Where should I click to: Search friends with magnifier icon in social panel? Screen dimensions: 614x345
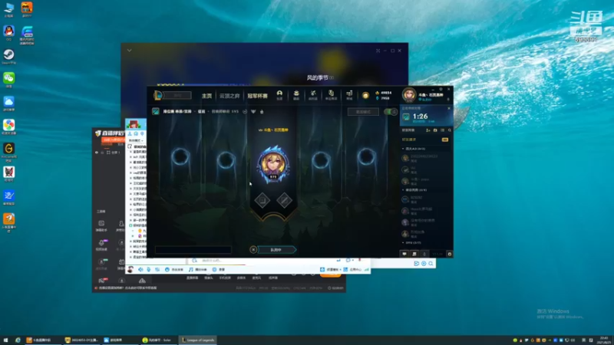pyautogui.click(x=450, y=130)
